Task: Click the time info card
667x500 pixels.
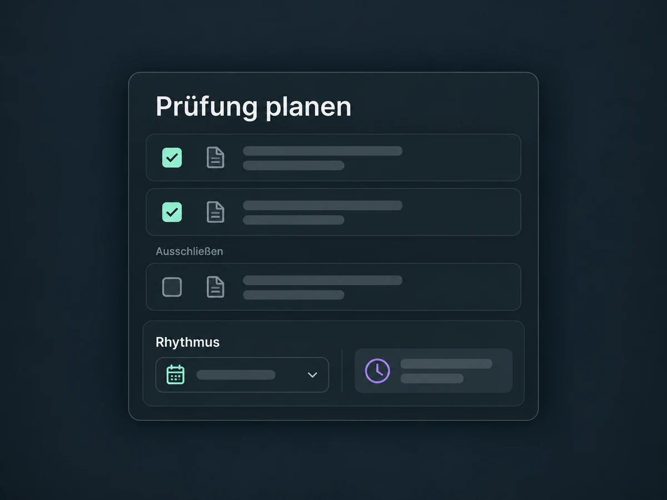Action: click(x=434, y=371)
